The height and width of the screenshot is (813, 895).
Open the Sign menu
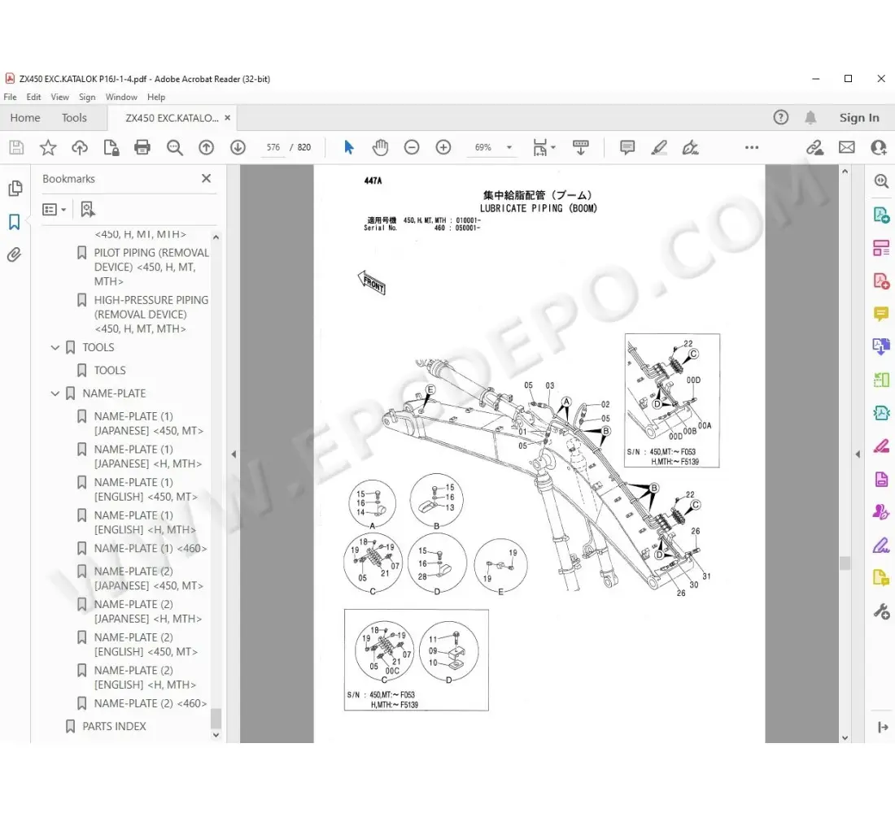87,97
